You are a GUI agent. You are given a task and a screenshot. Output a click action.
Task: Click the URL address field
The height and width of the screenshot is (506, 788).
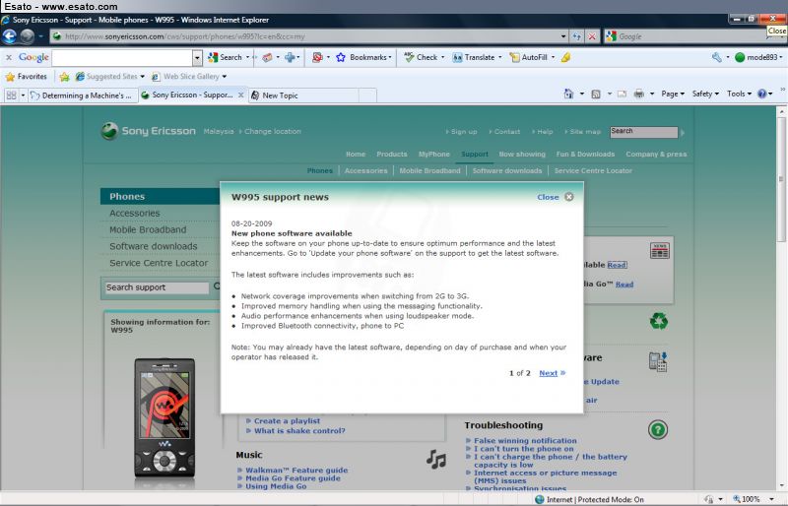click(306, 36)
